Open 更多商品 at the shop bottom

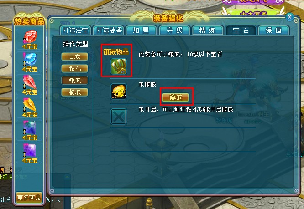[x=29, y=198]
